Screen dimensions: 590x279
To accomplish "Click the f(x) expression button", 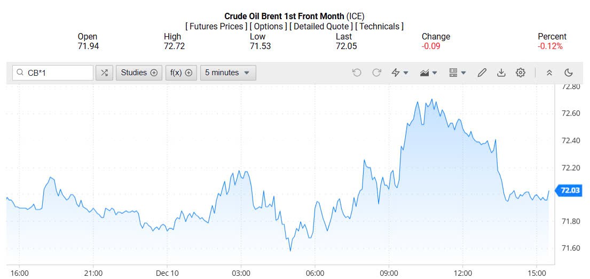I will click(x=181, y=73).
